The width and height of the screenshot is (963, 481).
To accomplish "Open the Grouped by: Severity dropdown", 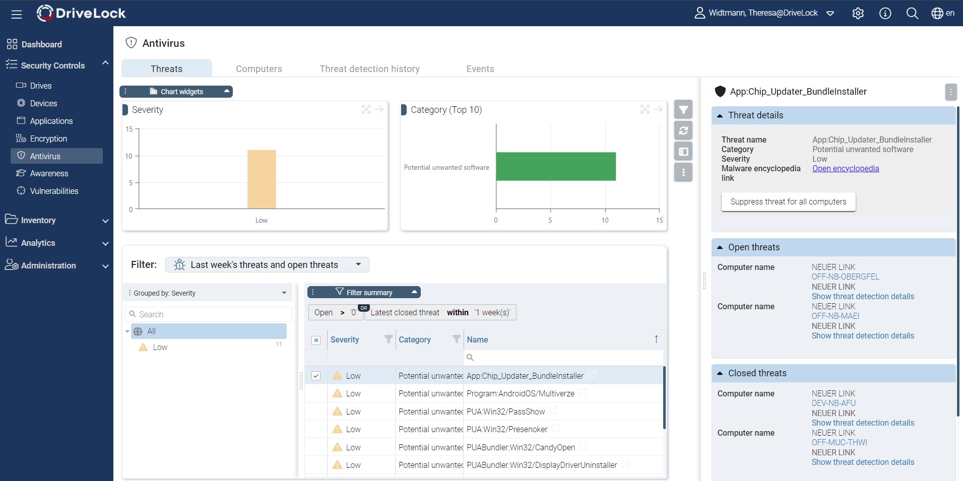I will 208,293.
